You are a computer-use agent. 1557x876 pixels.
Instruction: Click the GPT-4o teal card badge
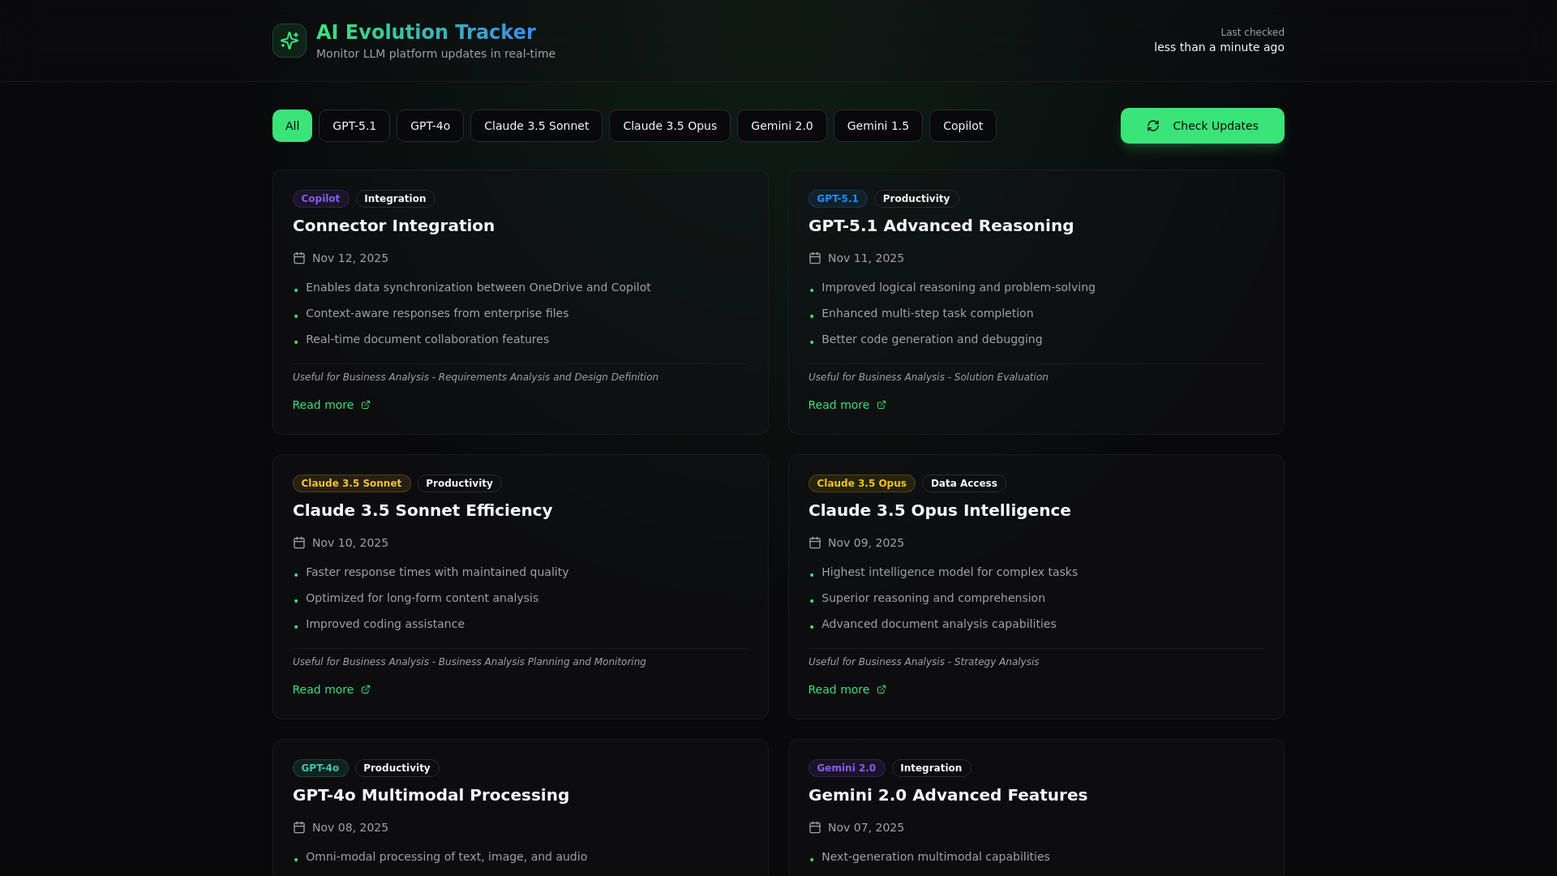(x=320, y=768)
